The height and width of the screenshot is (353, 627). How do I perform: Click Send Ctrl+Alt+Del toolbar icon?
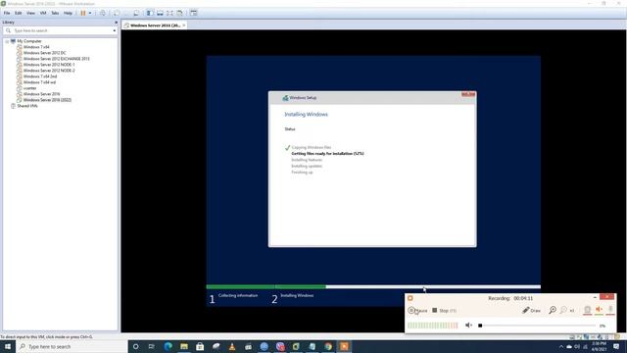(103, 13)
